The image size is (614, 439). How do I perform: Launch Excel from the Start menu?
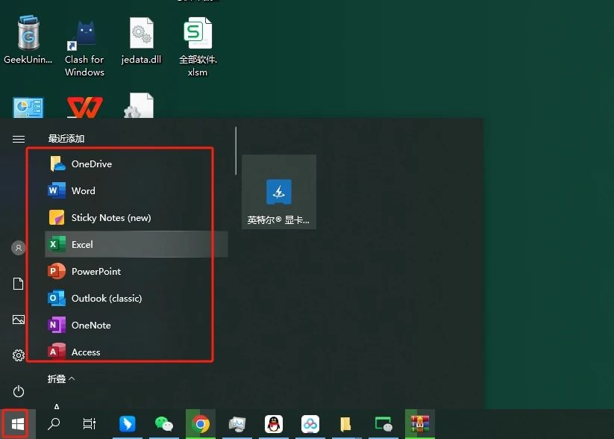[x=82, y=245]
